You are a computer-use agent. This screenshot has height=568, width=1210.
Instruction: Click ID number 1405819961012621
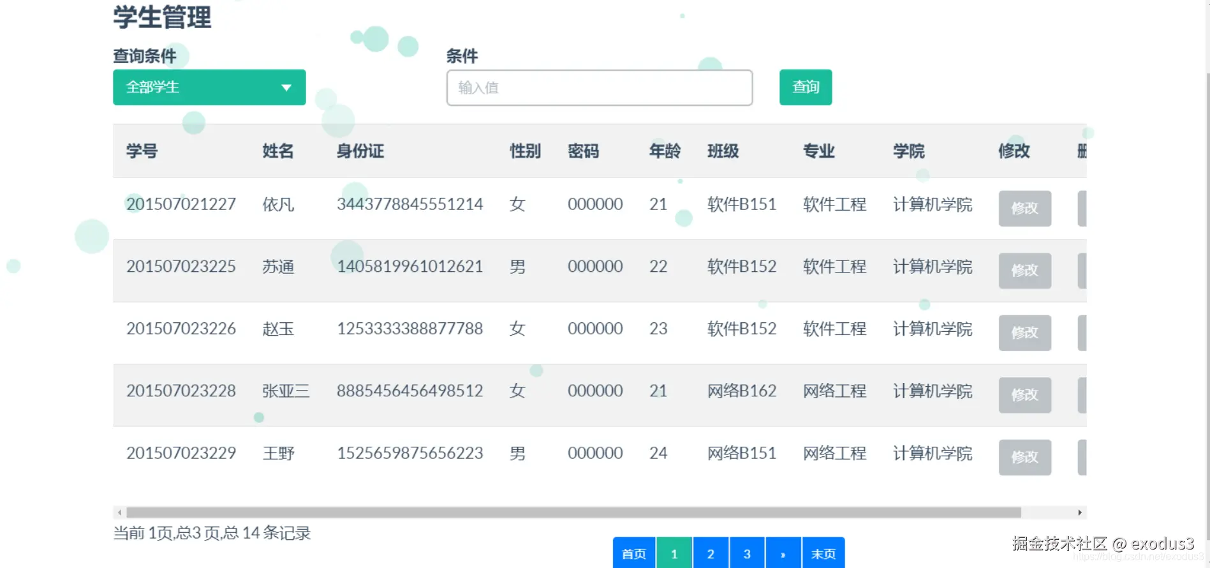click(410, 266)
